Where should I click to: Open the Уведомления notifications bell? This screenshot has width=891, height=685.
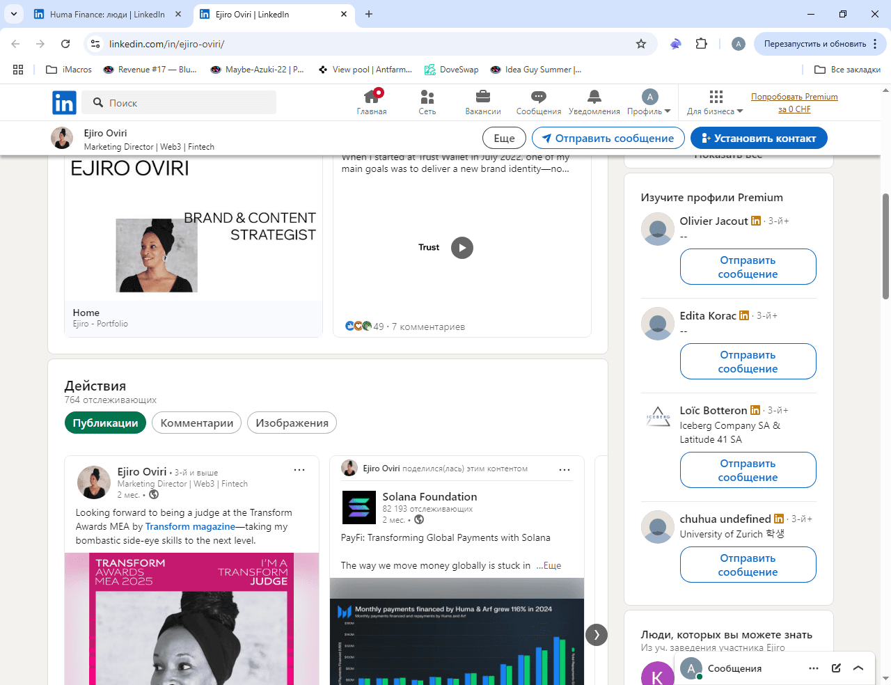pos(594,102)
